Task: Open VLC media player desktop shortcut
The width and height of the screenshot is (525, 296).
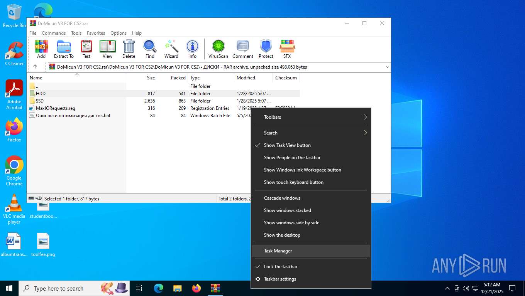Action: click(x=14, y=209)
